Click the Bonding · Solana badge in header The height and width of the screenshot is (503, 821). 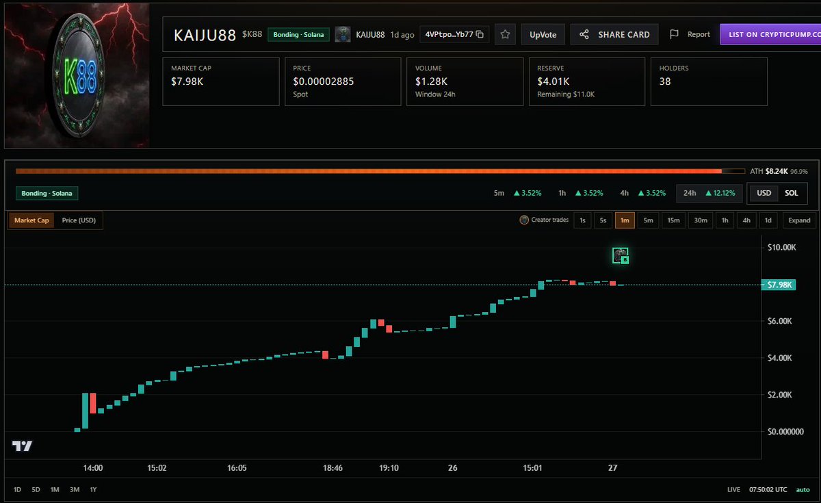pos(299,34)
